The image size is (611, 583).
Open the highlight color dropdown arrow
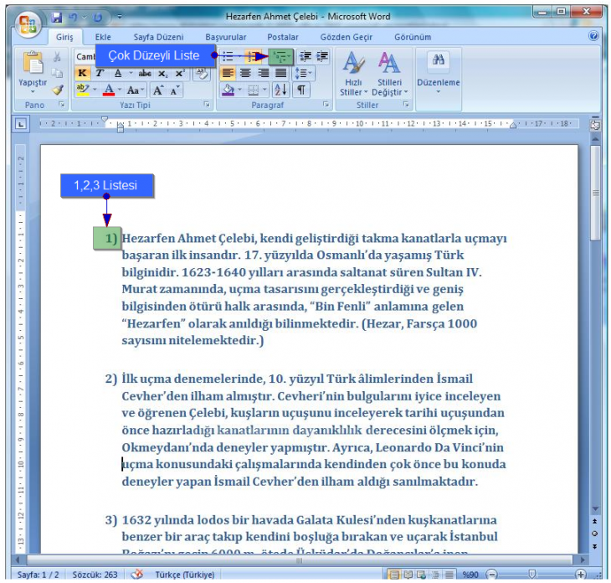pyautogui.click(x=95, y=90)
